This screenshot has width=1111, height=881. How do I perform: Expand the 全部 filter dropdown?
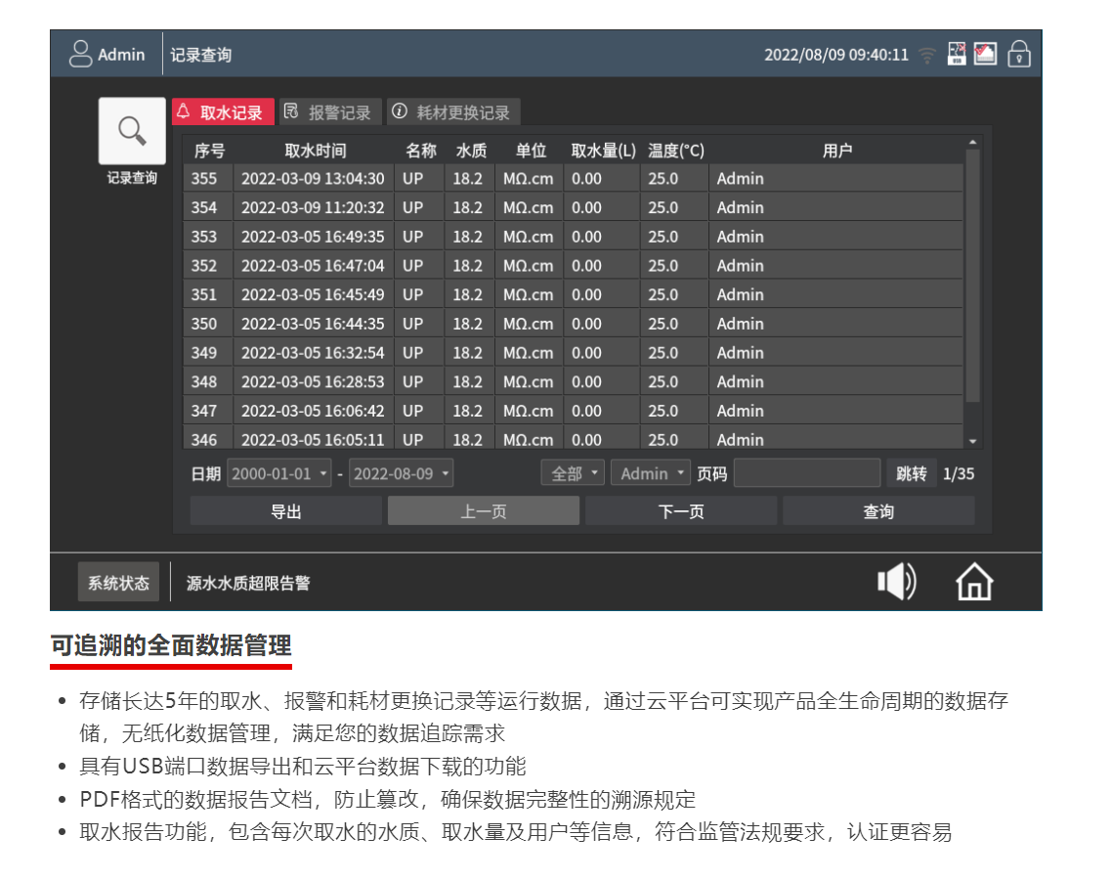573,472
